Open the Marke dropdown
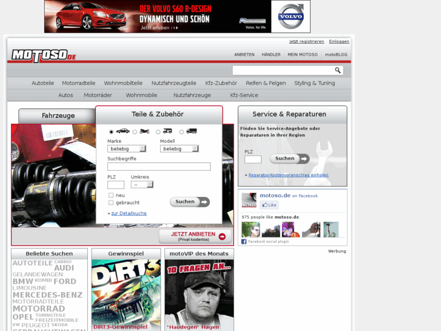This screenshot has width=441, height=331. [127, 149]
